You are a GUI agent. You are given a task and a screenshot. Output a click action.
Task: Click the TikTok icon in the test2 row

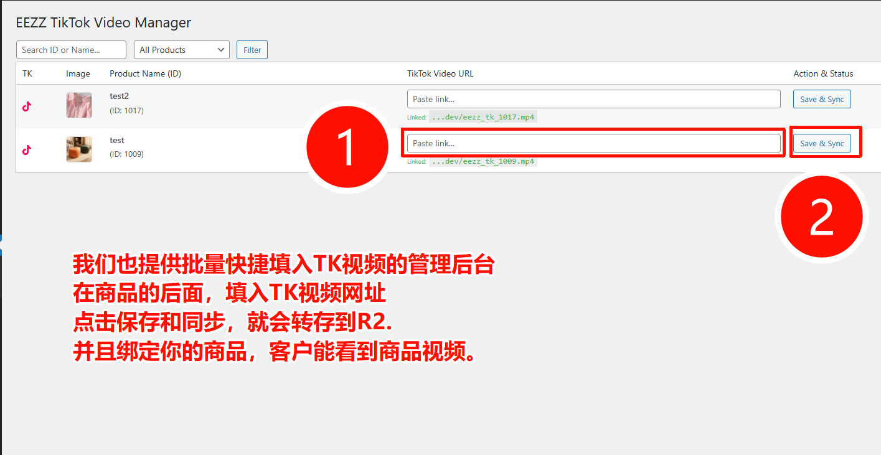[x=27, y=106]
